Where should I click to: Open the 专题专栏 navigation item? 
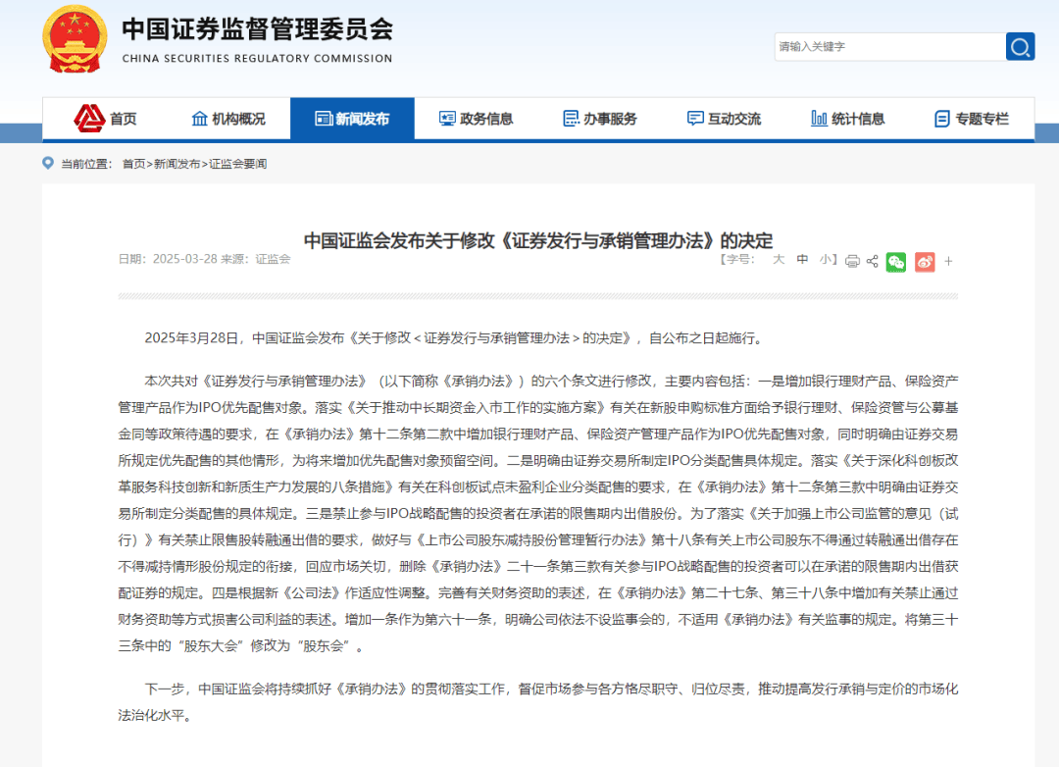point(971,119)
